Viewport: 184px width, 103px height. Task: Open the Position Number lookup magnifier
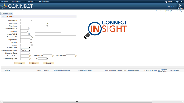30,29
